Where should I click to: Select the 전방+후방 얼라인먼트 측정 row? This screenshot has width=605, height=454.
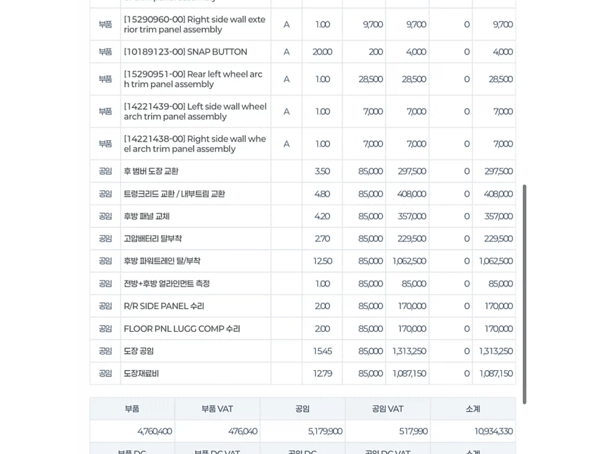302,283
